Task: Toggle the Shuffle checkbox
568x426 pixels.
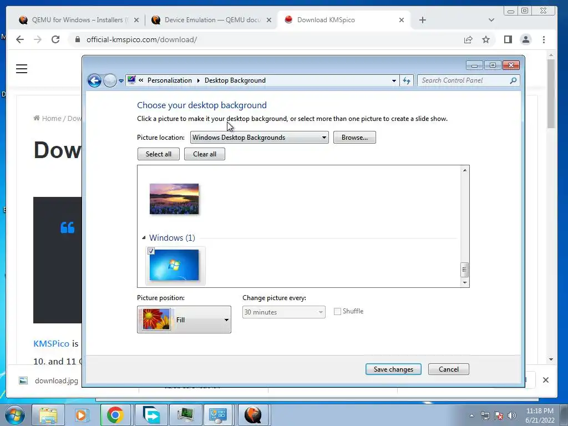Action: [337, 311]
